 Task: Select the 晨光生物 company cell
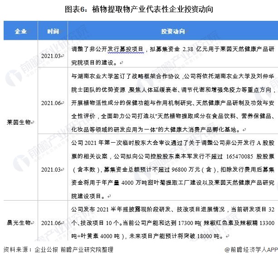pos(18,223)
